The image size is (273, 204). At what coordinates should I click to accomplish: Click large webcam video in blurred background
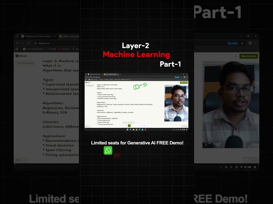[231, 105]
